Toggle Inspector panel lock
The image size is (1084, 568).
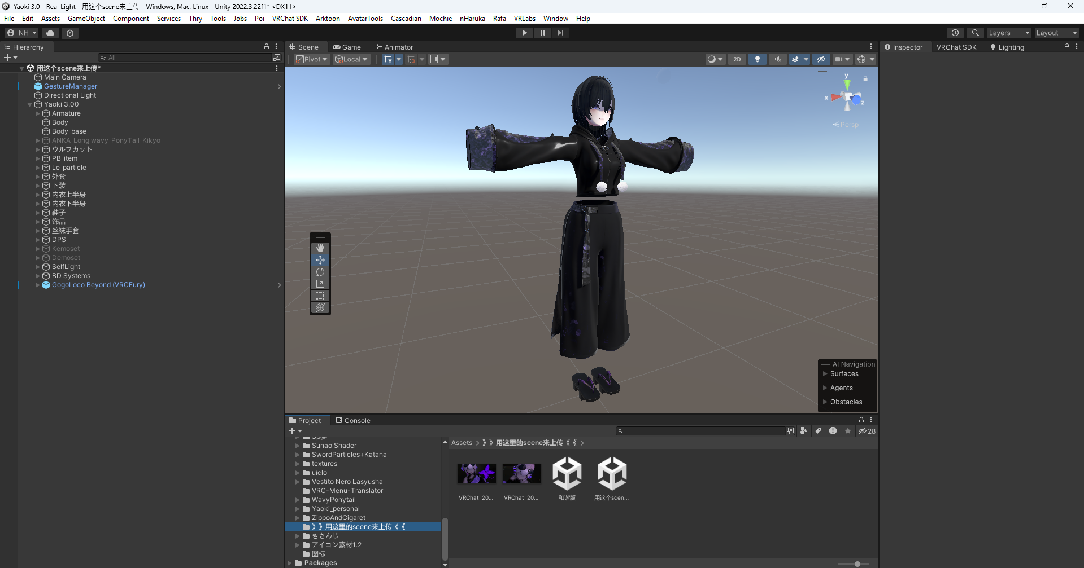1066,47
